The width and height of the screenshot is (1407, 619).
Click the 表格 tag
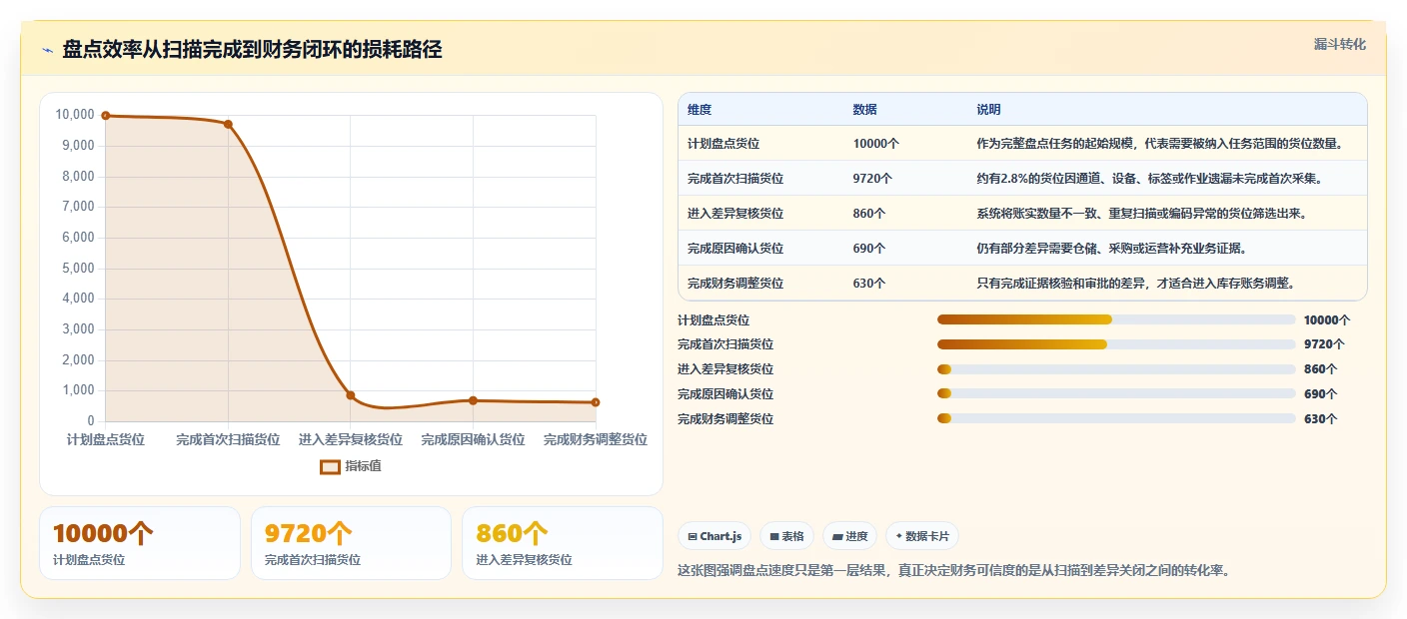click(787, 536)
